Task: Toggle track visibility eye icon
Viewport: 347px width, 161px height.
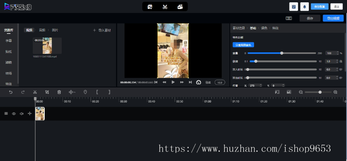Action: [14, 114]
